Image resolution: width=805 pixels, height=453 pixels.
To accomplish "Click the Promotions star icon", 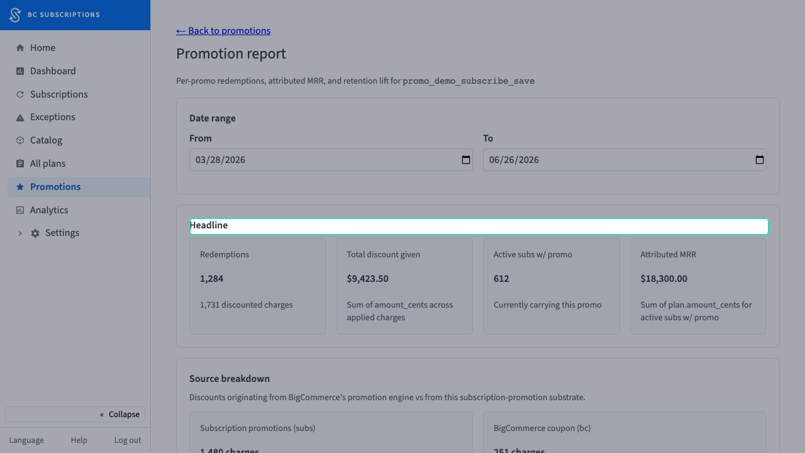I will (x=20, y=187).
